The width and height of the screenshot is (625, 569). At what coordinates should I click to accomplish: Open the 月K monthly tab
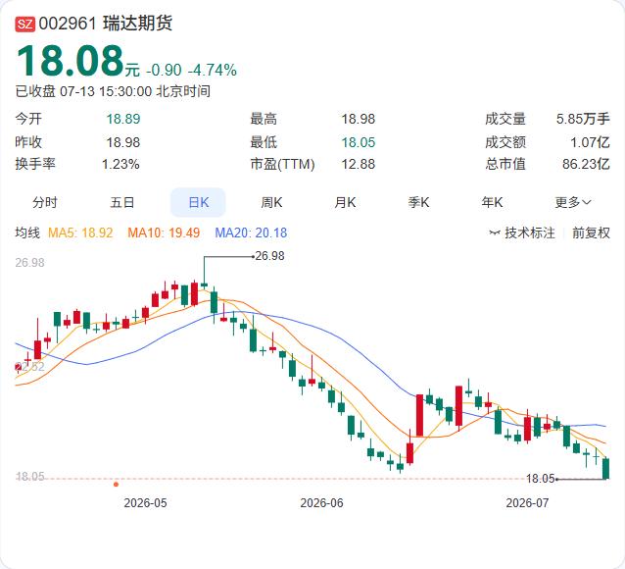click(x=345, y=202)
